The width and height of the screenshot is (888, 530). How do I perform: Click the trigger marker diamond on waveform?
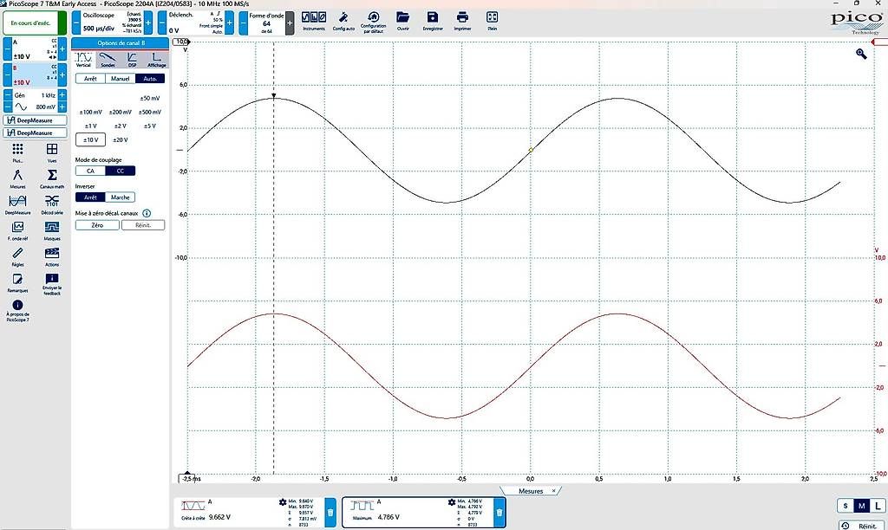coord(531,150)
